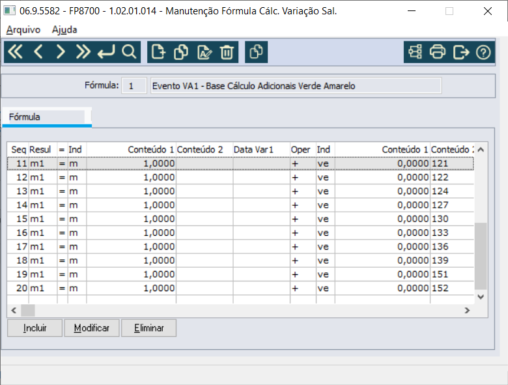
Task: Click the Seq column header
Action: pos(18,150)
